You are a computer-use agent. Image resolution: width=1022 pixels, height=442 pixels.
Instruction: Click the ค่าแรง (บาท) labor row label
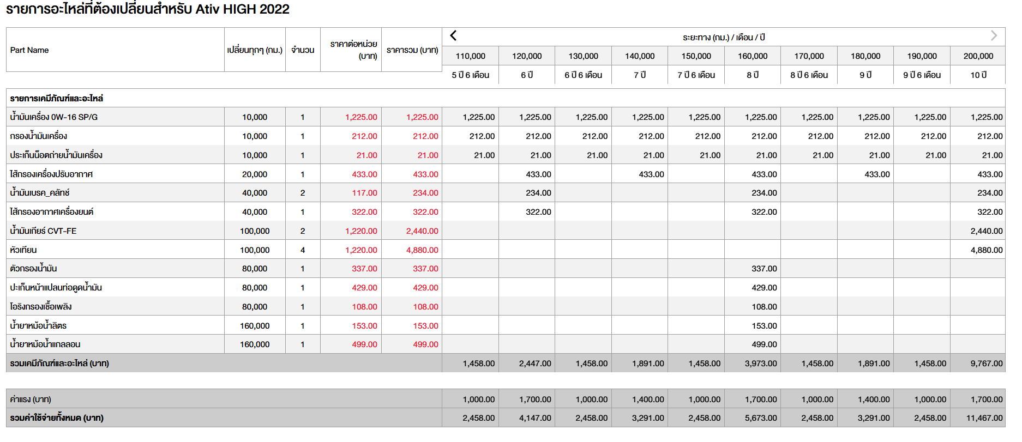tap(31, 399)
